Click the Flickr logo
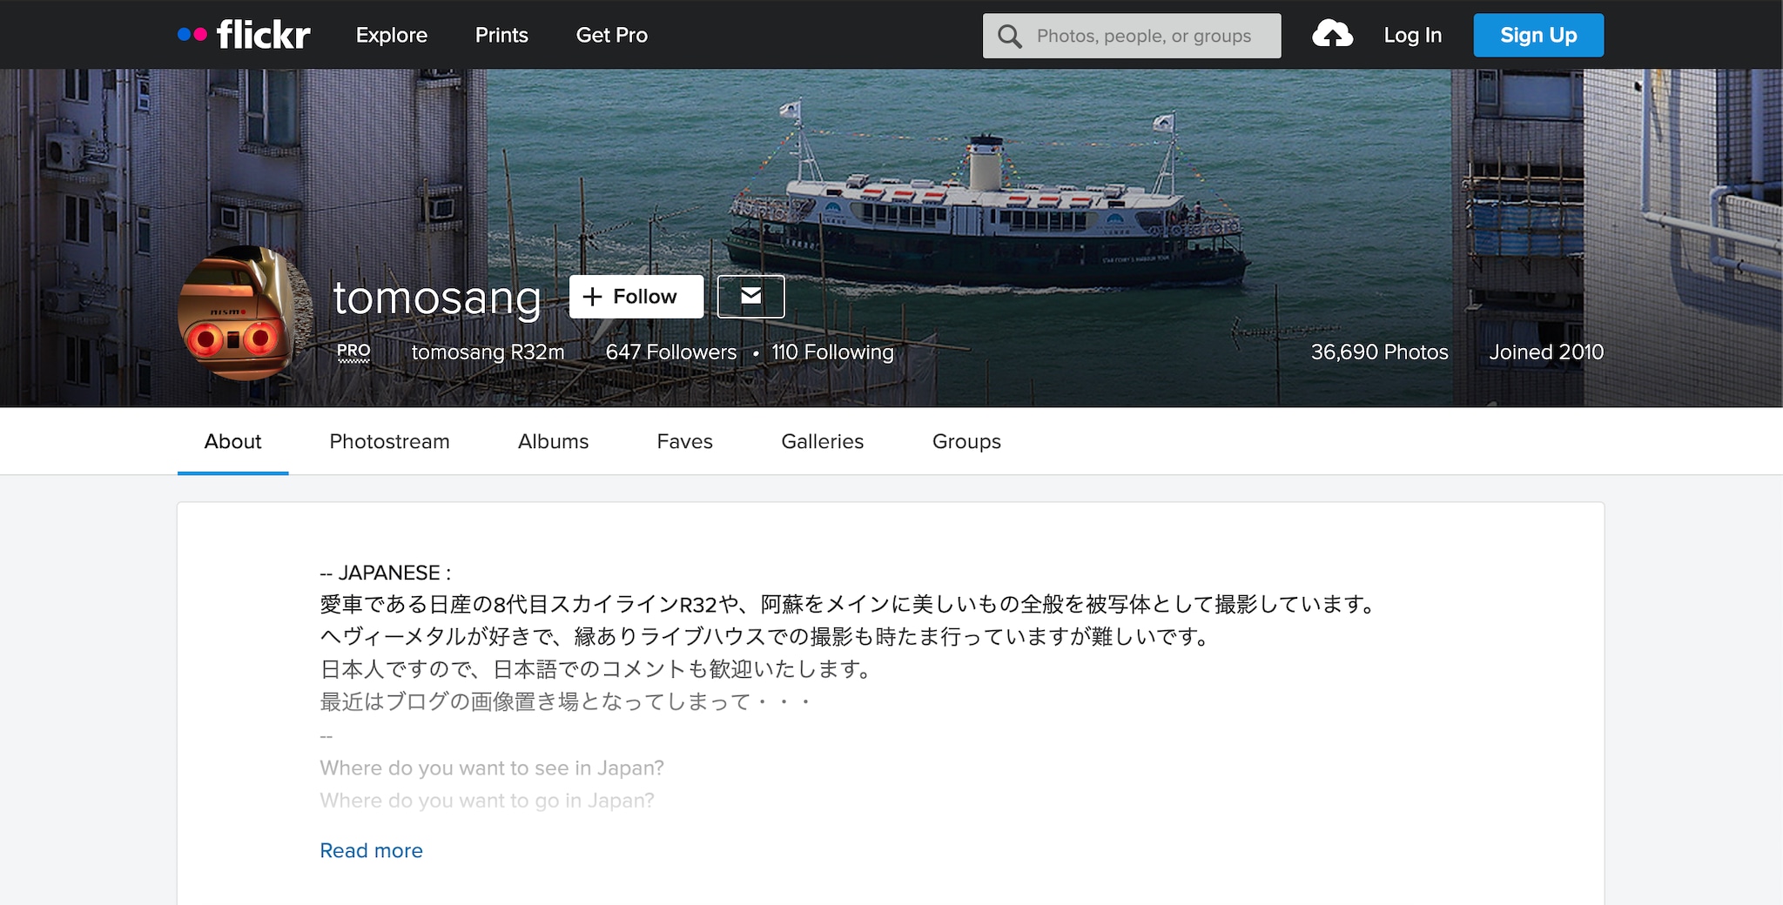1783x905 pixels. click(244, 35)
